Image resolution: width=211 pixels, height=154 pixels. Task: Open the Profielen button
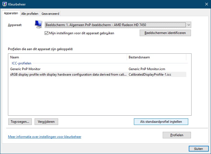[177, 135]
